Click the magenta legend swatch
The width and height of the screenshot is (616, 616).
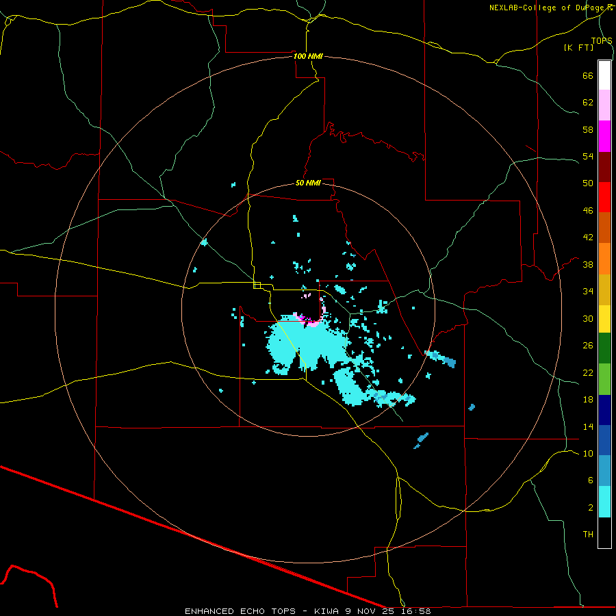pos(604,136)
